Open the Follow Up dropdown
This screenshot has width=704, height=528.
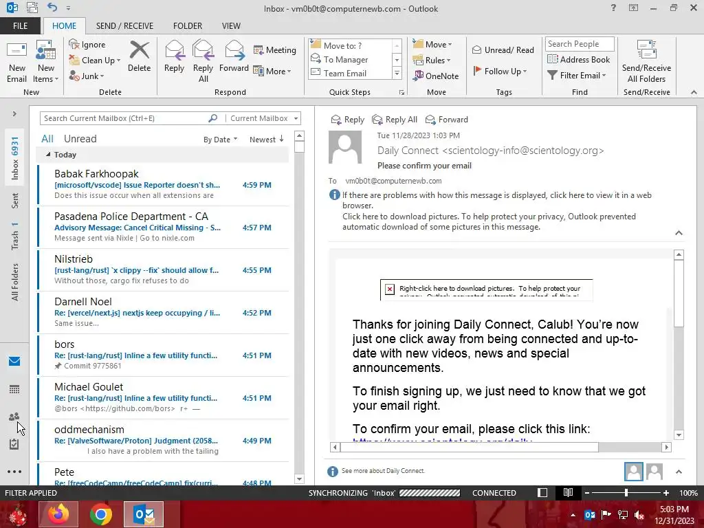tap(500, 71)
